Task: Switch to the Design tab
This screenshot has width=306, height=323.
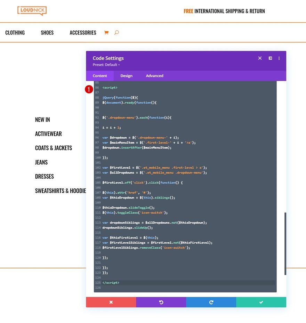Action: tap(126, 75)
